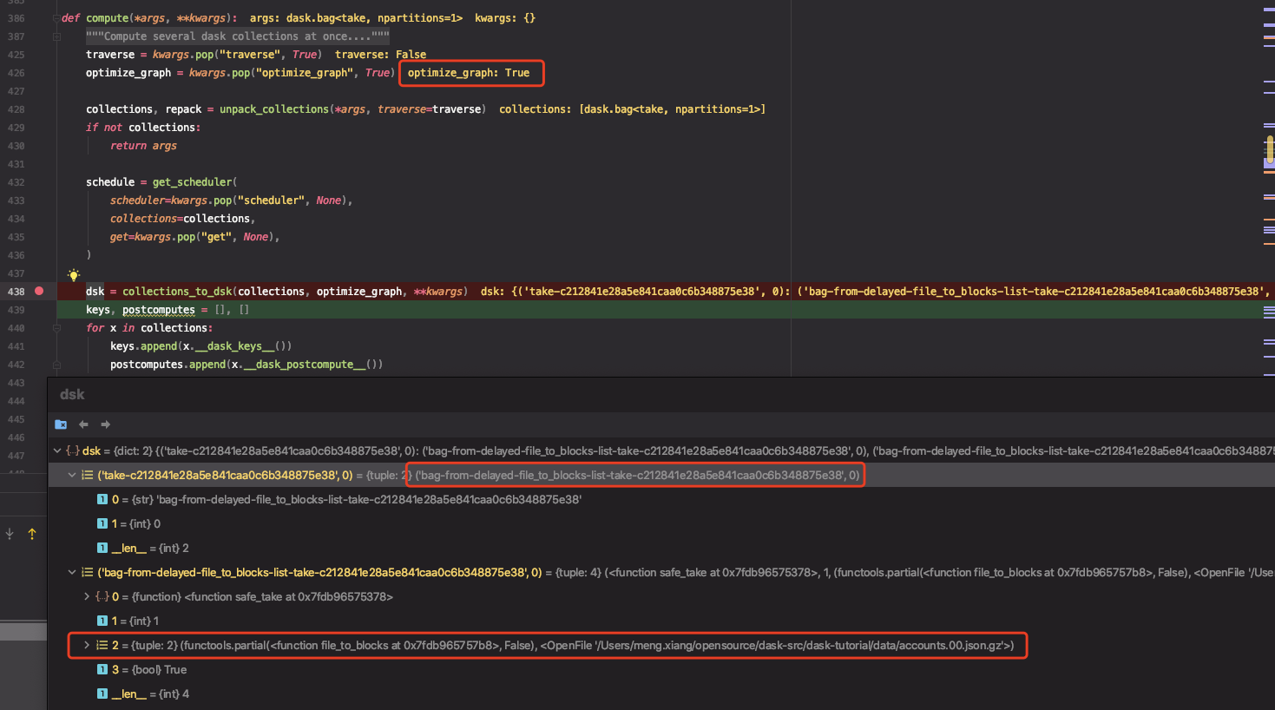Click the yellow up-arrow icon in left panel
The image size is (1275, 710).
pos(32,534)
